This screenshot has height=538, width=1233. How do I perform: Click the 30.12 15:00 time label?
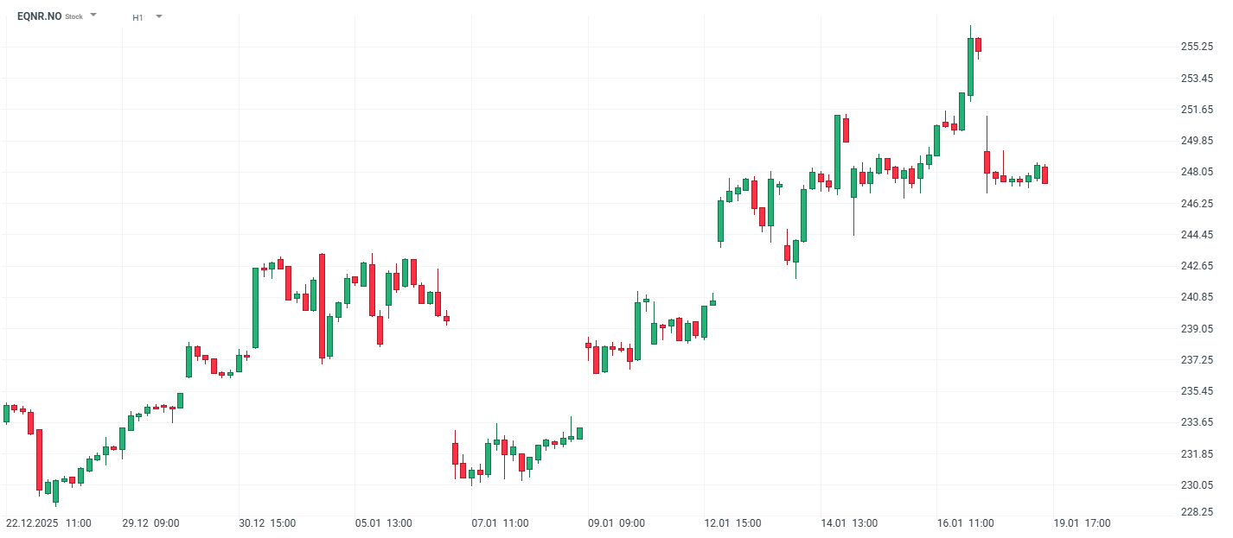(267, 523)
